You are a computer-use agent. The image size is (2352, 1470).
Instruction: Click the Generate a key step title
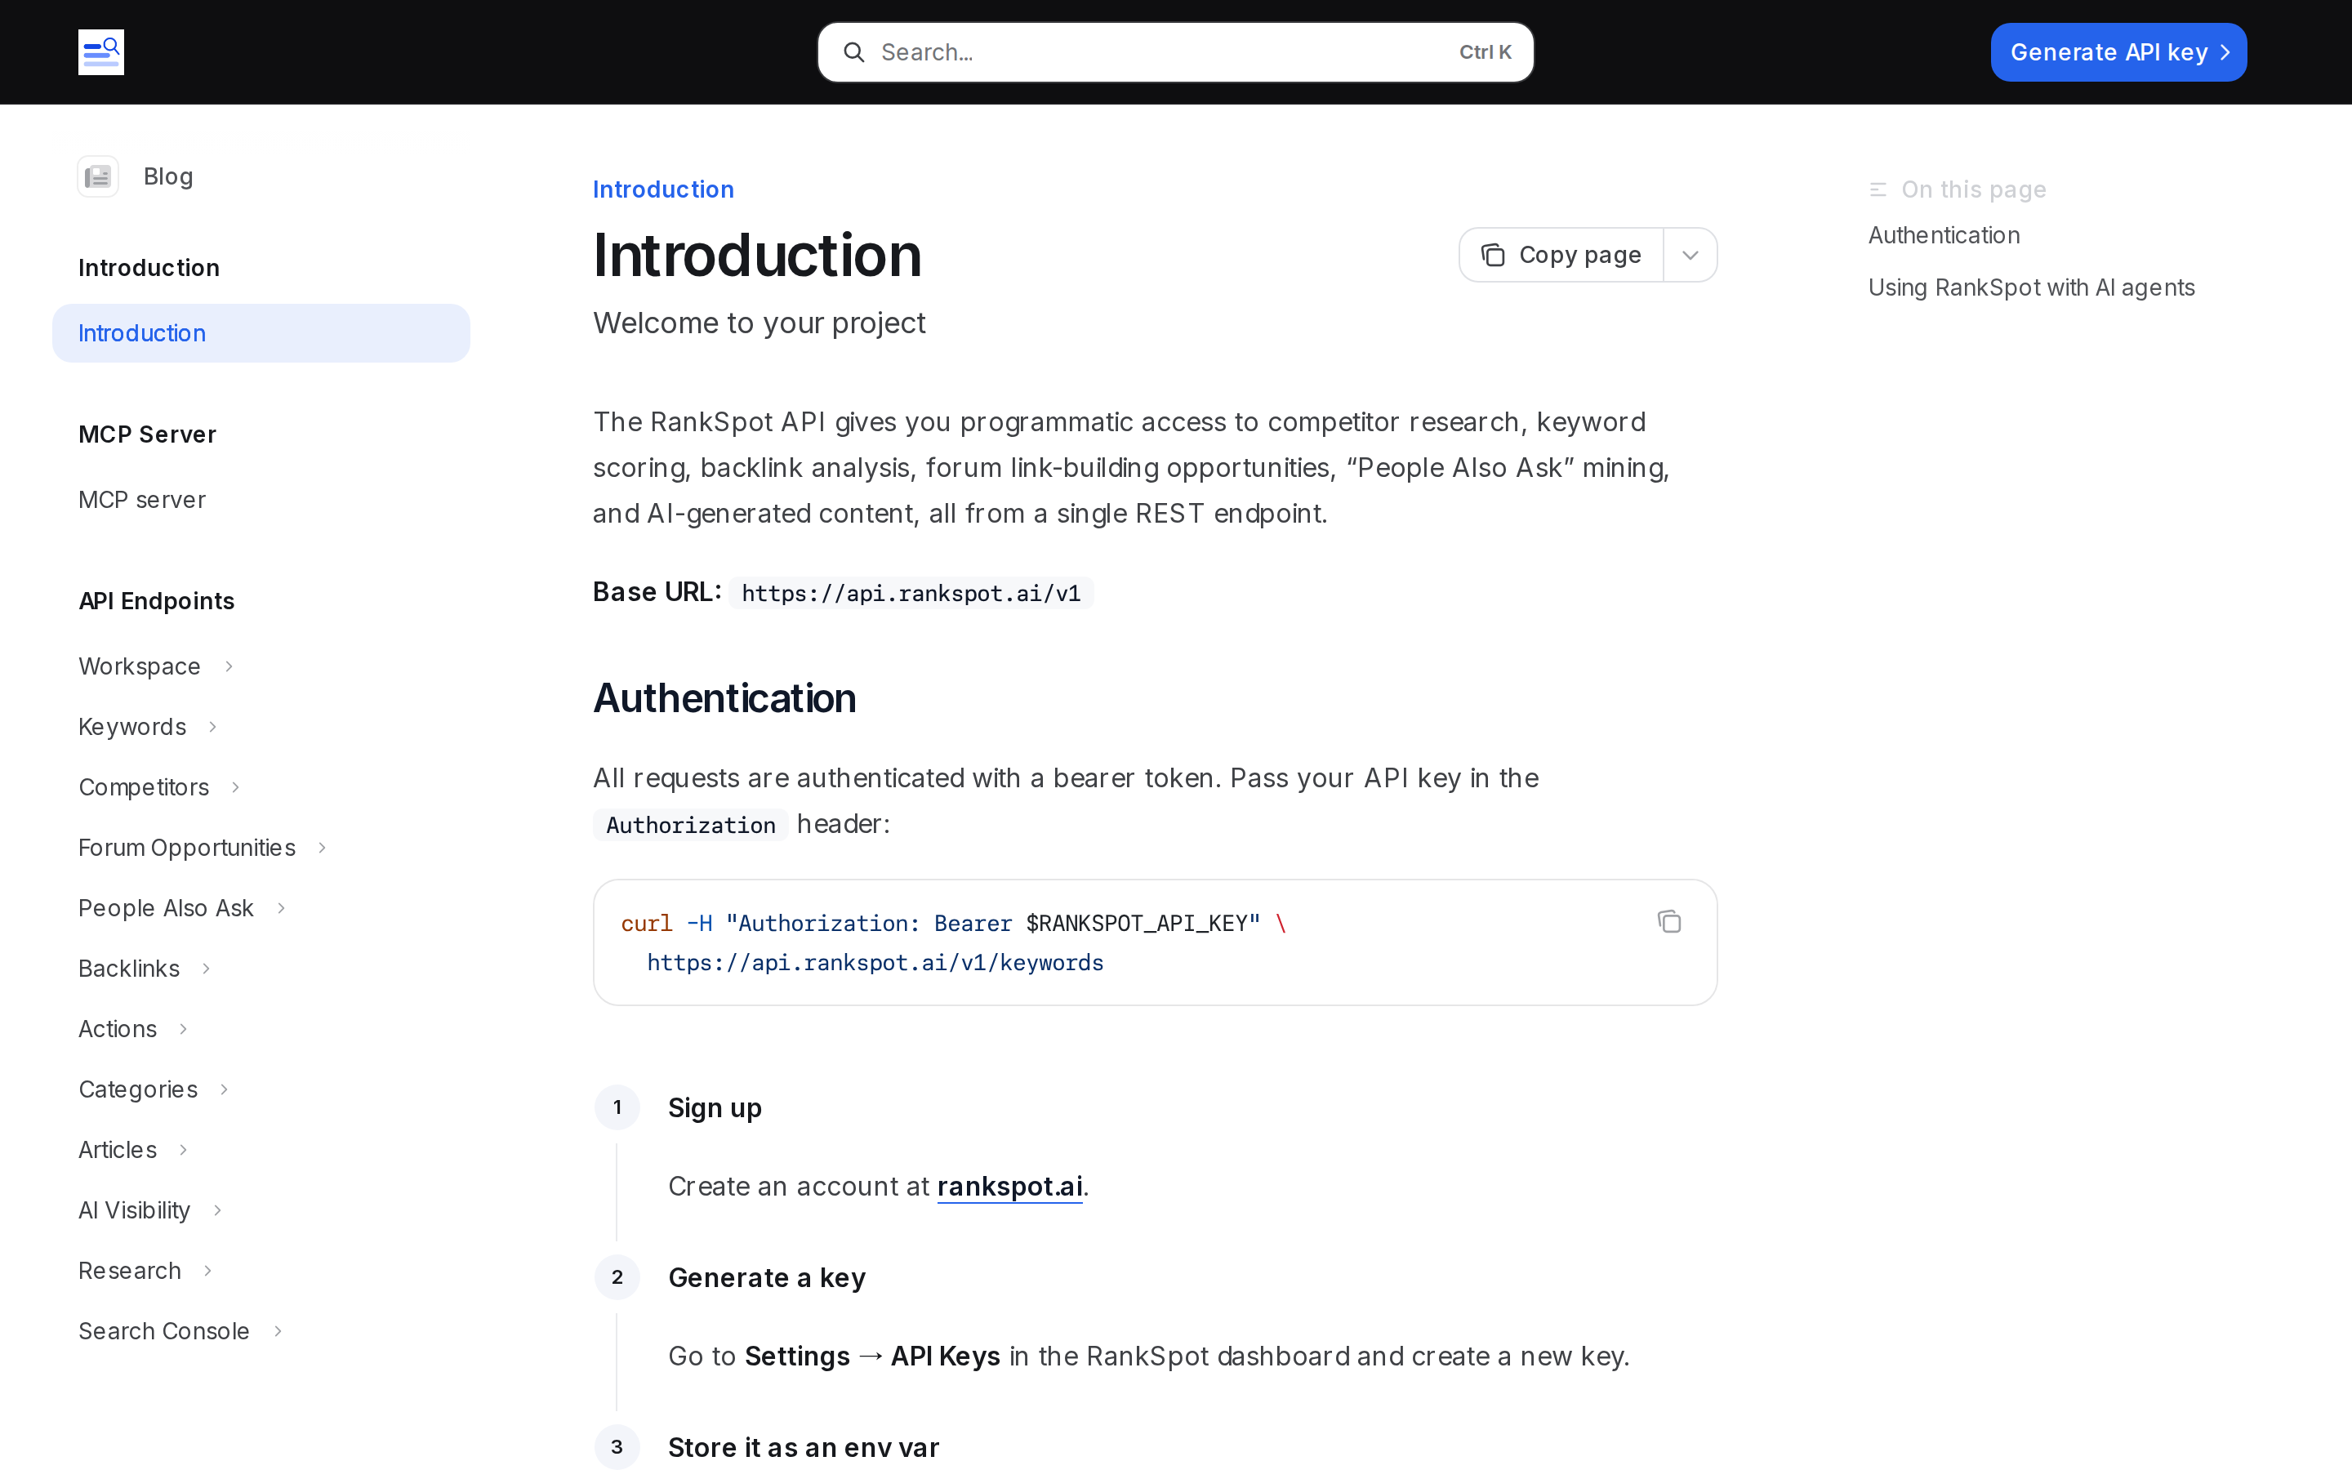(767, 1277)
